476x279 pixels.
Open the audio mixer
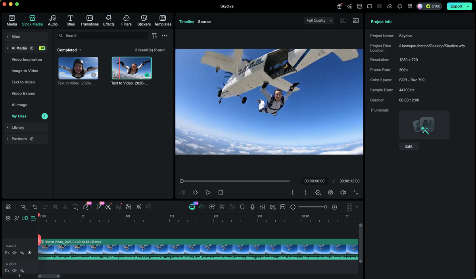263,207
